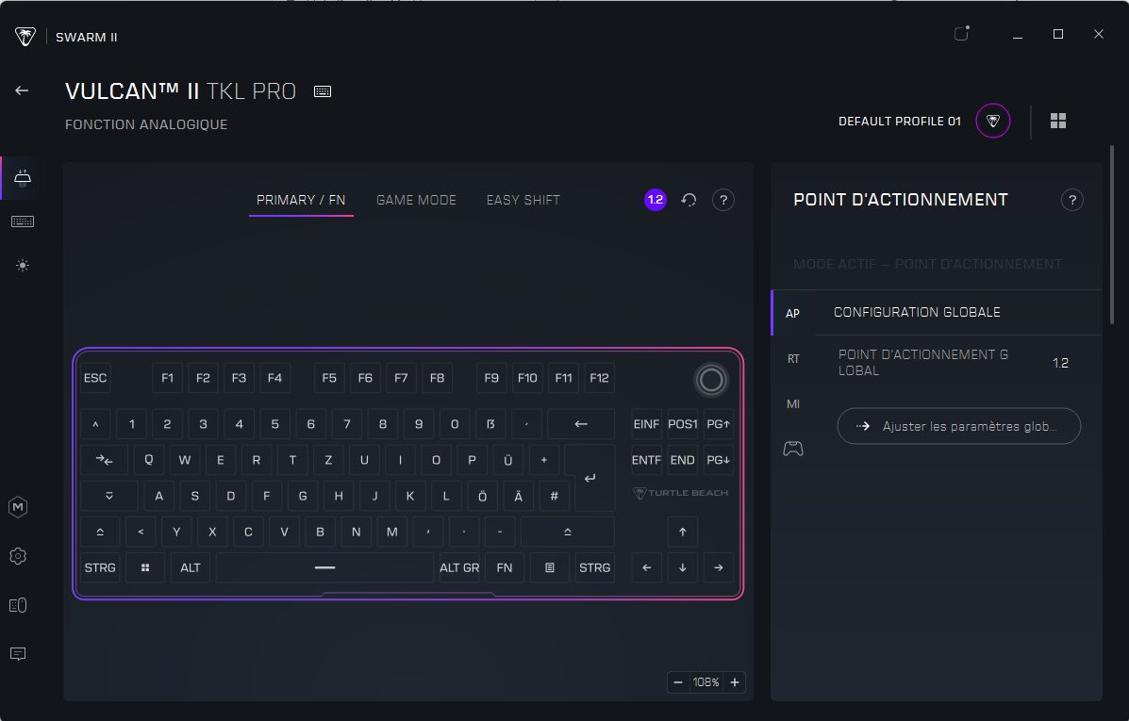Image resolution: width=1129 pixels, height=721 pixels.
Task: Open the key assignment keyboard sidebar icon
Action: (23, 221)
